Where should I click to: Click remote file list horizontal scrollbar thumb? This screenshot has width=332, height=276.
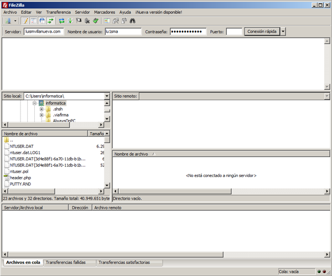tap(175, 191)
